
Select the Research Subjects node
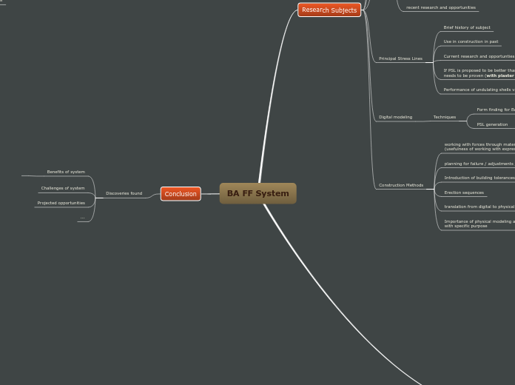pos(329,10)
